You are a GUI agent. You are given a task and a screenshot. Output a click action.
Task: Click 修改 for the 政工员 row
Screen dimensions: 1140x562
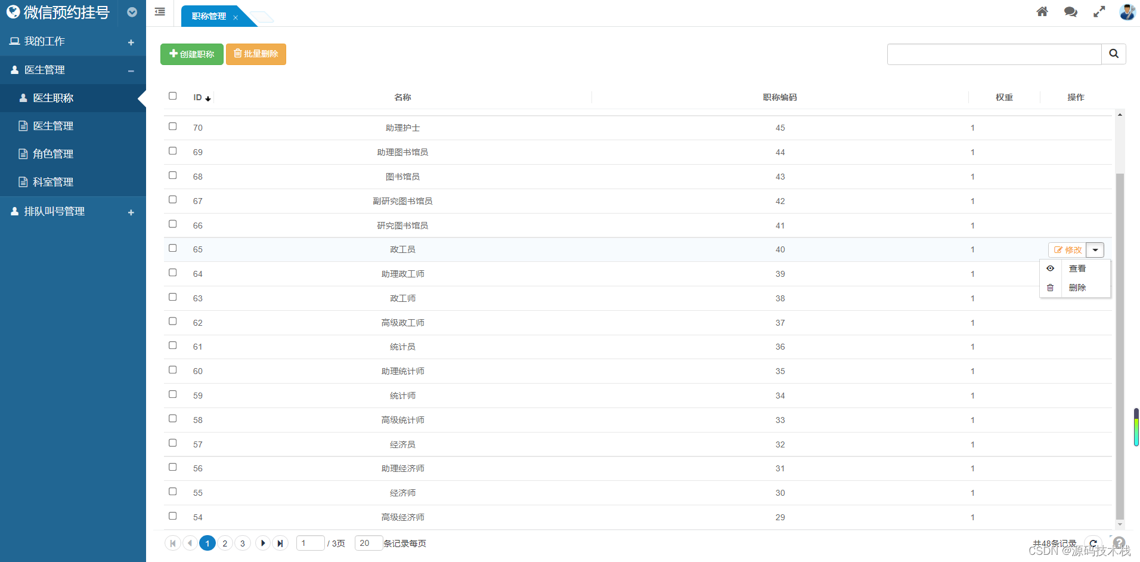(x=1067, y=250)
